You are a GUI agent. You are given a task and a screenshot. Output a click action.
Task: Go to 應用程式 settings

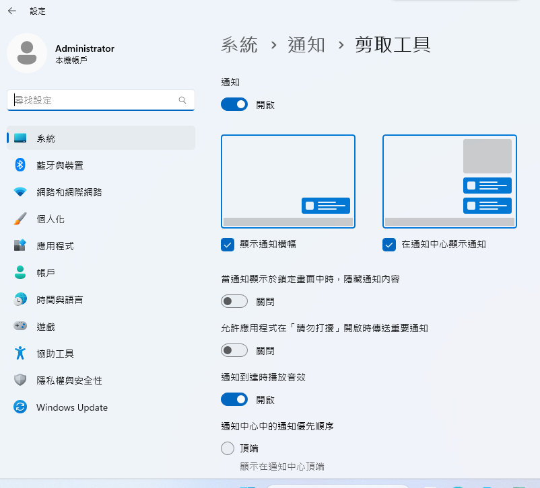(x=101, y=245)
